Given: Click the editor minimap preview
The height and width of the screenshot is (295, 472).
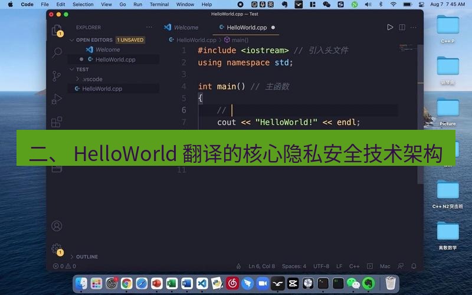Looking at the screenshot, I should pos(407,48).
